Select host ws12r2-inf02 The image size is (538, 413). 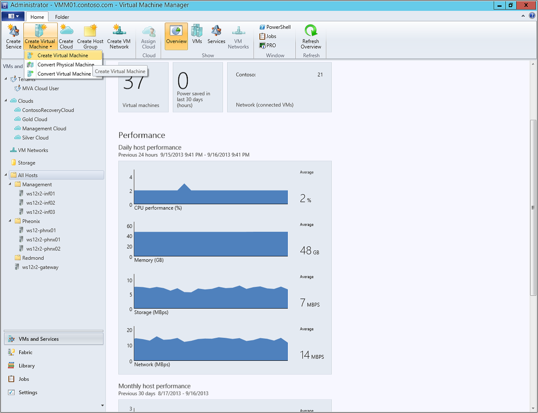[x=41, y=203]
